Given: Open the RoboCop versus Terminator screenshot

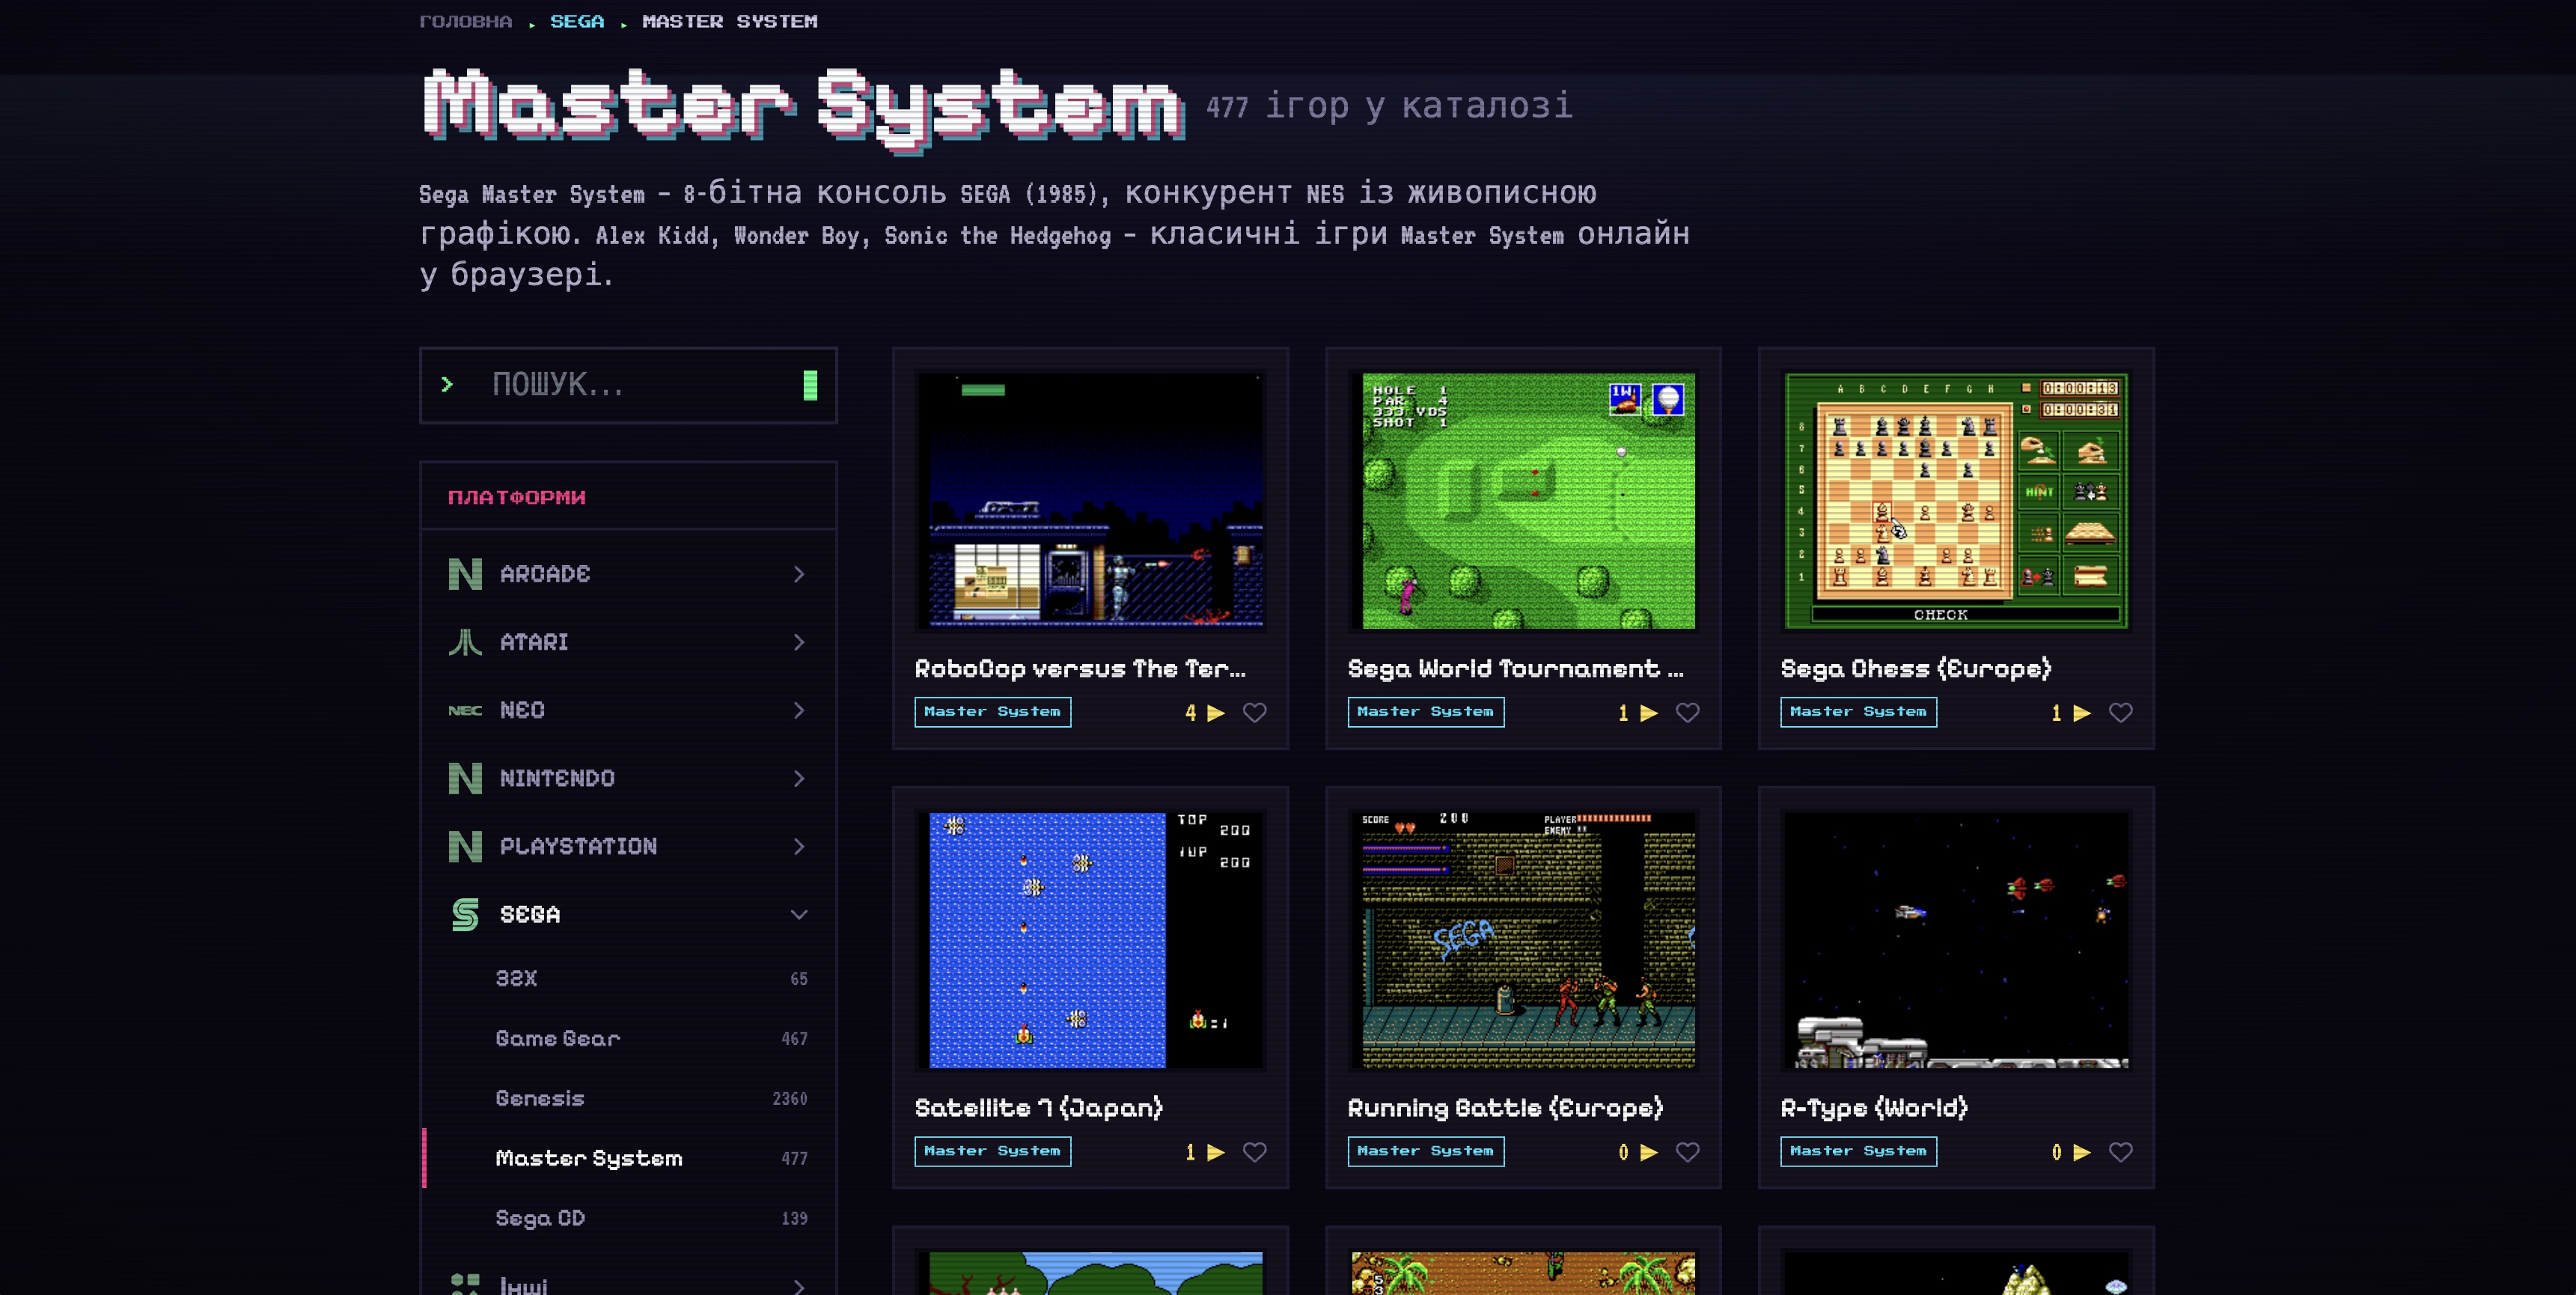Looking at the screenshot, I should coord(1090,501).
